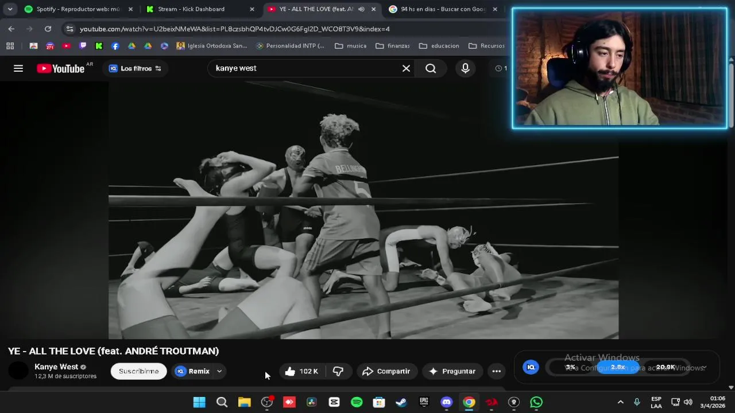
Task: Open the Kick bookmark icon
Action: point(99,46)
